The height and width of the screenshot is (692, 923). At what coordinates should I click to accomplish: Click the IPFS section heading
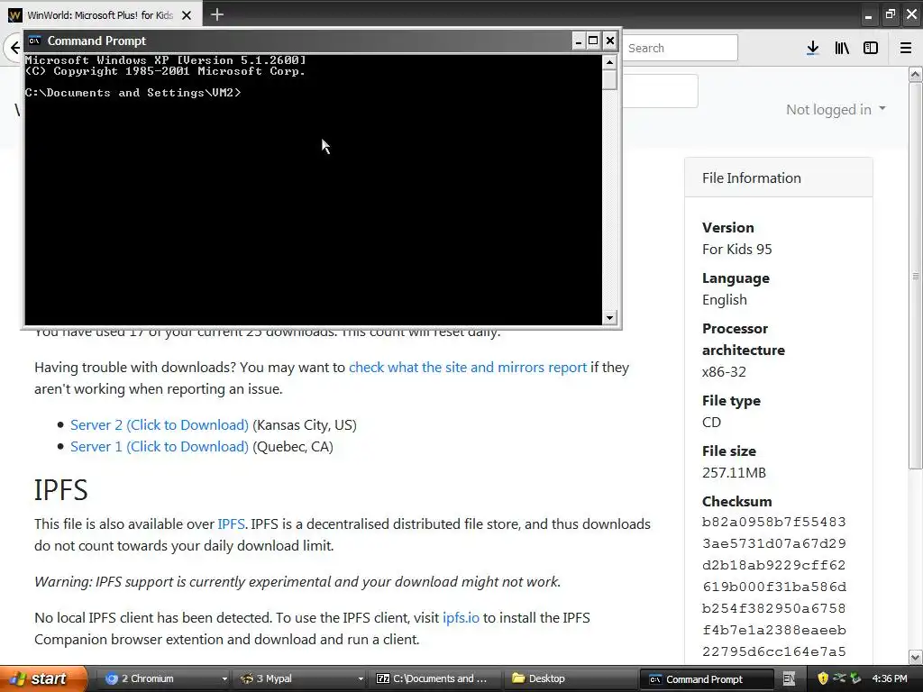click(61, 489)
